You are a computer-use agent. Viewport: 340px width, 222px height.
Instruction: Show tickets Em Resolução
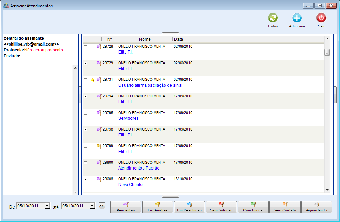point(190,207)
